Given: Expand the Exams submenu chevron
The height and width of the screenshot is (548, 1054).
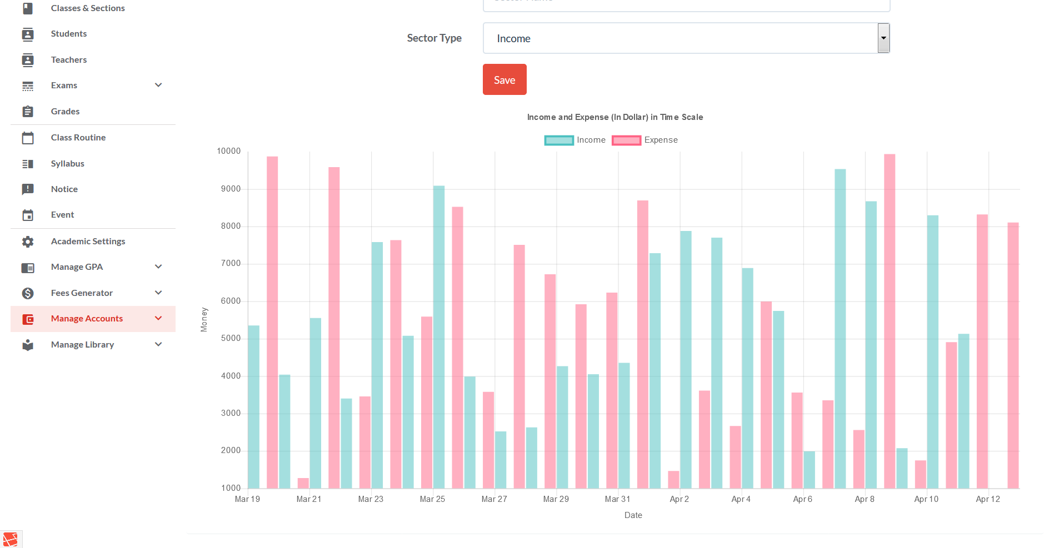Looking at the screenshot, I should tap(158, 85).
